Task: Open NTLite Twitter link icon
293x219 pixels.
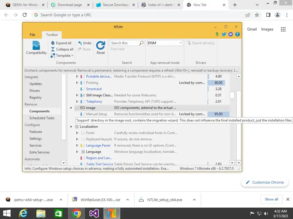Action: click(224, 34)
